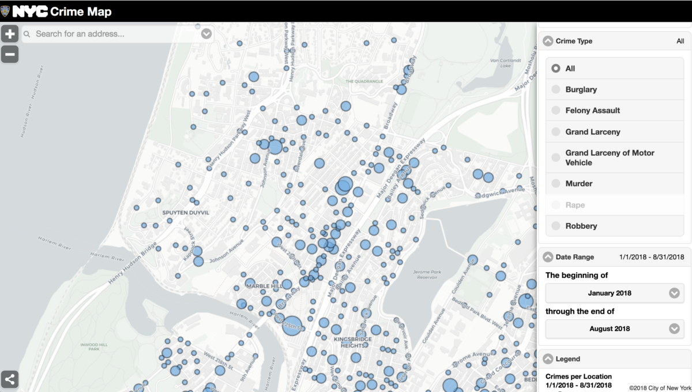Zoom out with the minus button
The width and height of the screenshot is (692, 392).
pos(10,54)
